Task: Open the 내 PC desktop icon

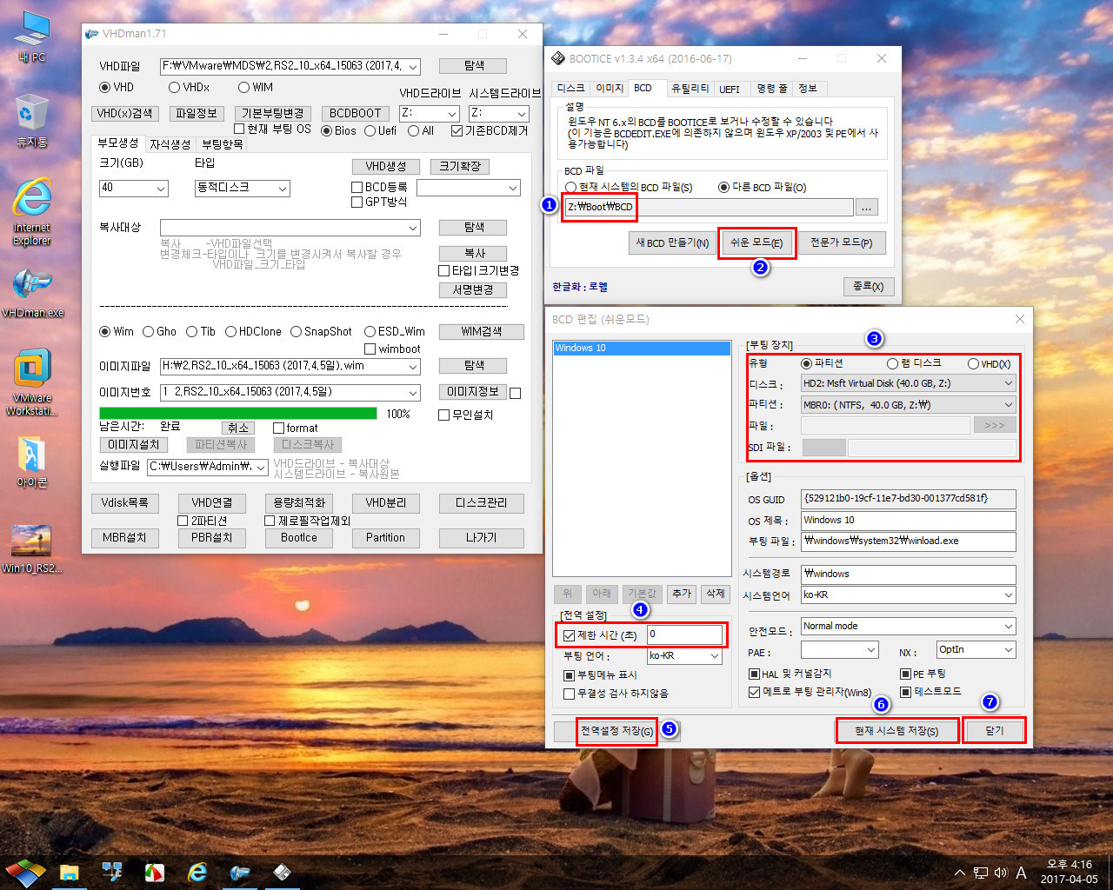Action: click(x=31, y=37)
